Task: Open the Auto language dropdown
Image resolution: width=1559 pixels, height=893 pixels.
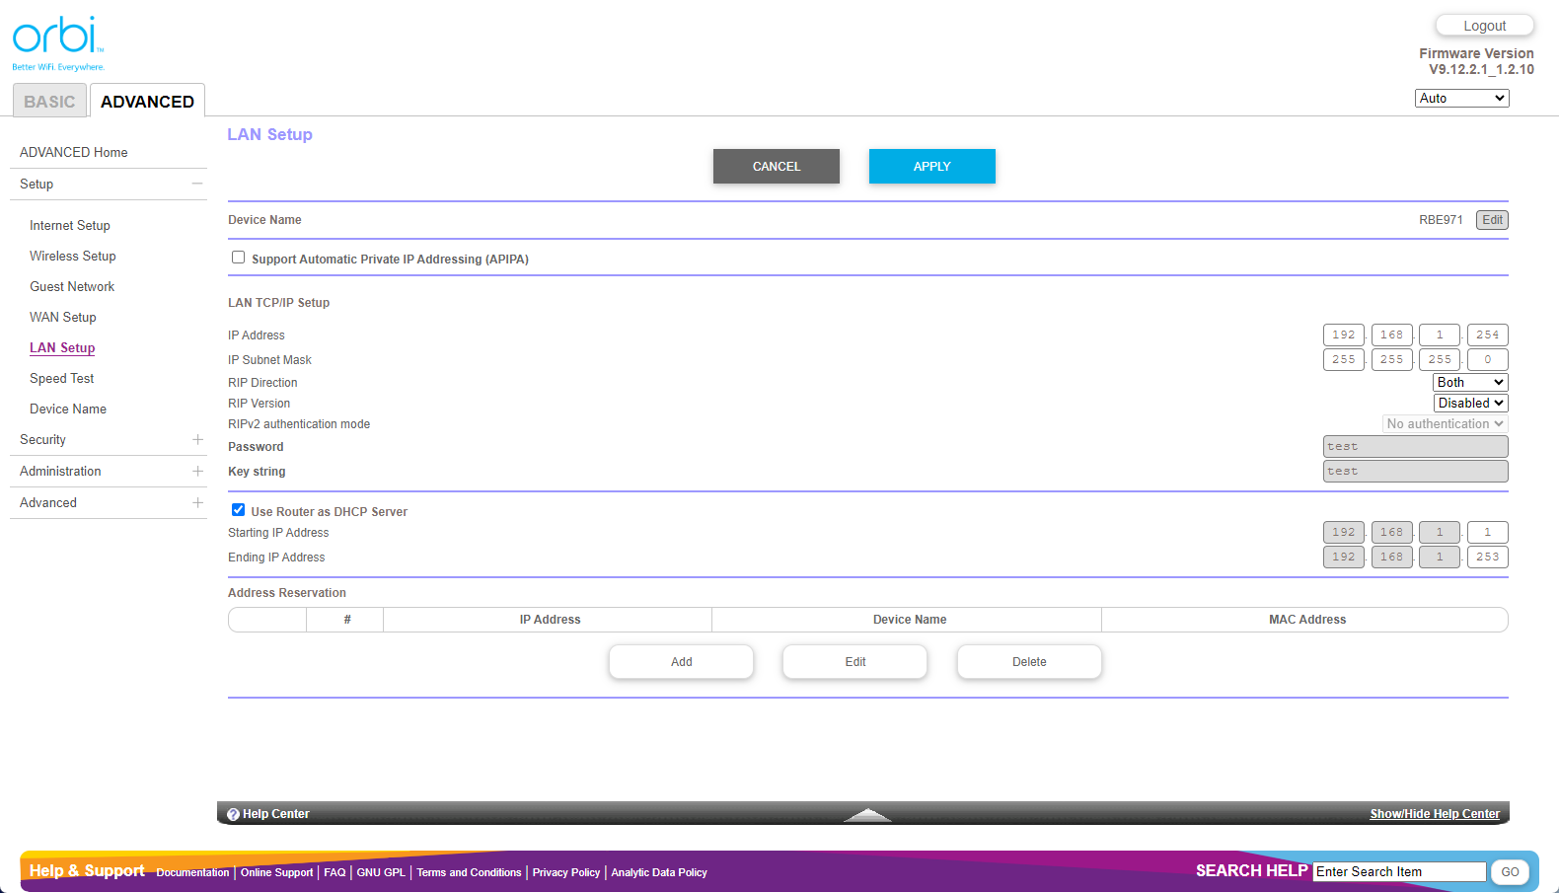Action: pos(1461,99)
